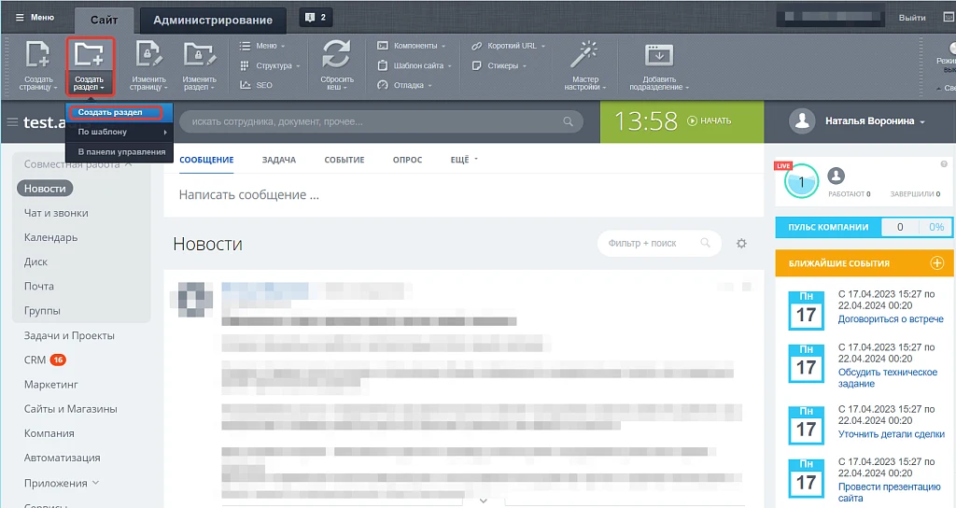Open the Создать страницу icon
Viewport: 956px width, 508px height.
point(37,55)
